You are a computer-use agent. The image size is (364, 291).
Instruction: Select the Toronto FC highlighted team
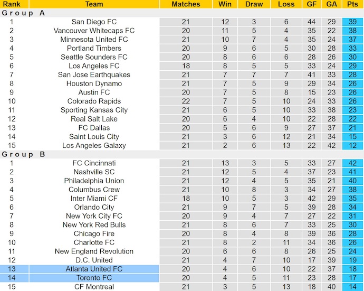(94, 278)
